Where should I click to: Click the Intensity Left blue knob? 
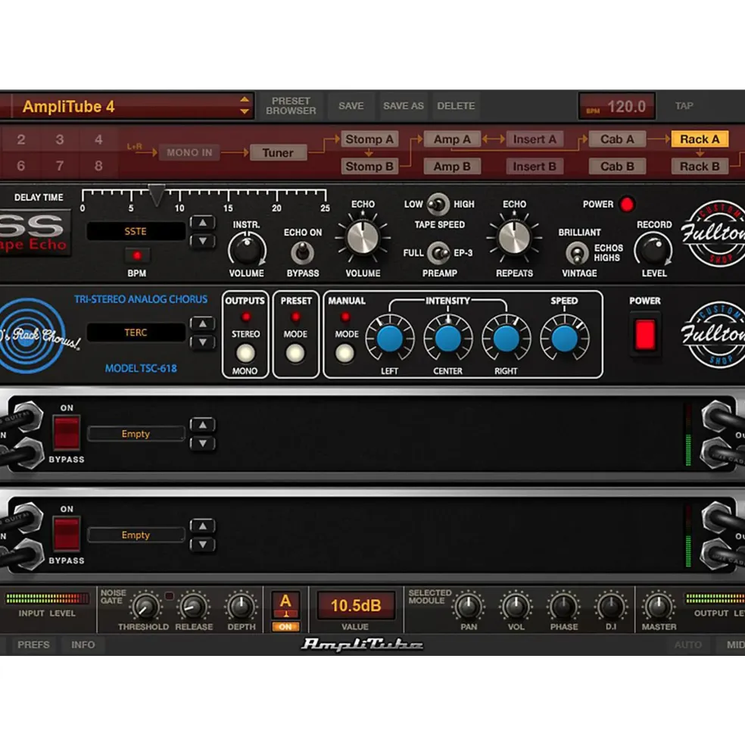point(390,339)
